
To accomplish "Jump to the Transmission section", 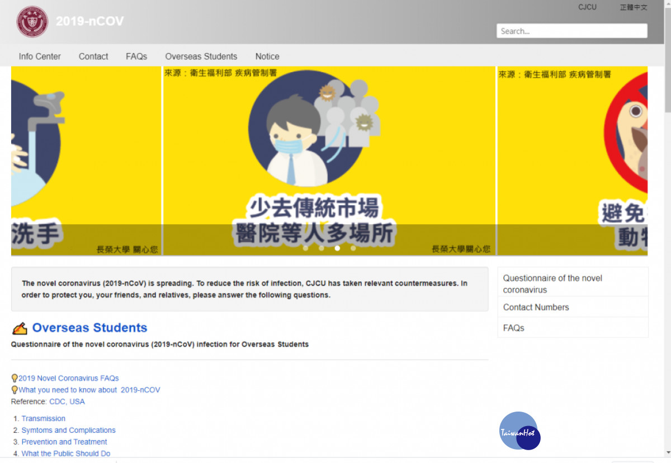I will 44,418.
